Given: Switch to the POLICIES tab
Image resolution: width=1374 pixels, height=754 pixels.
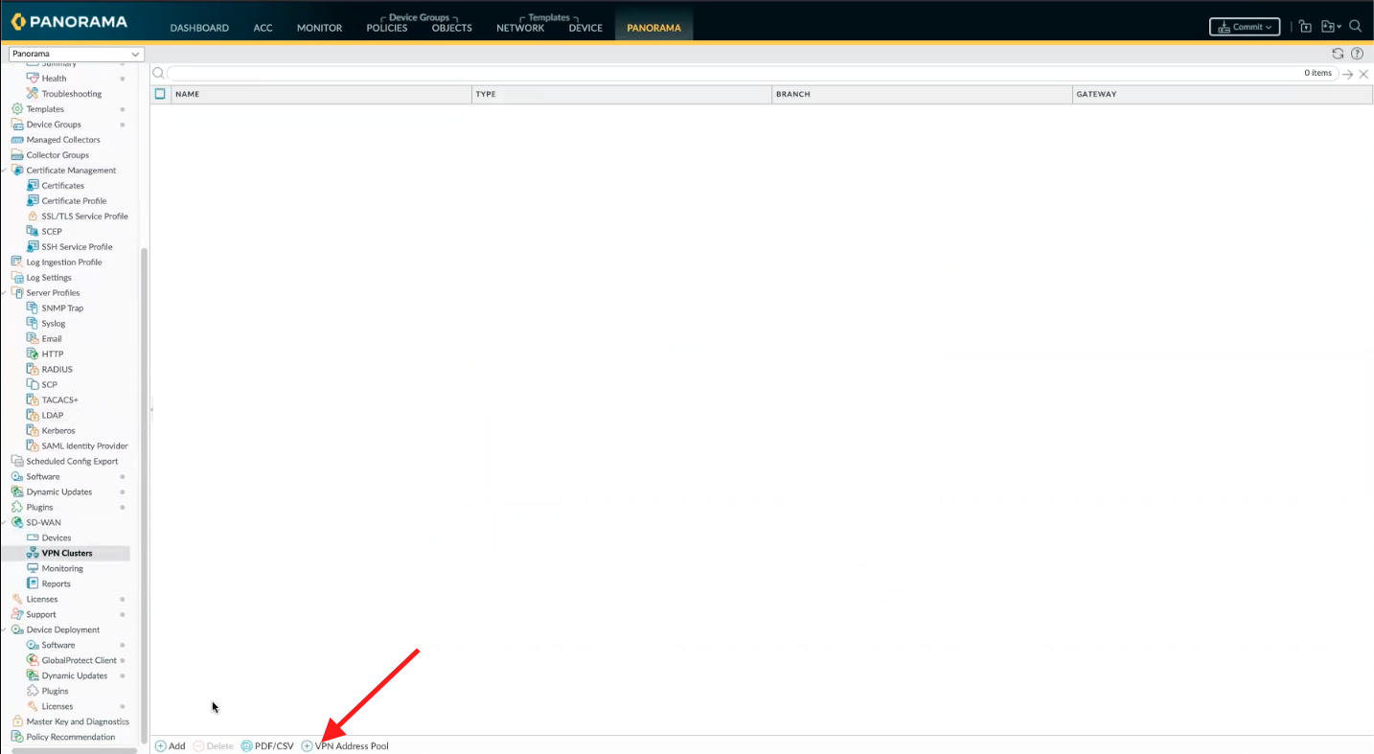Looking at the screenshot, I should click(386, 28).
